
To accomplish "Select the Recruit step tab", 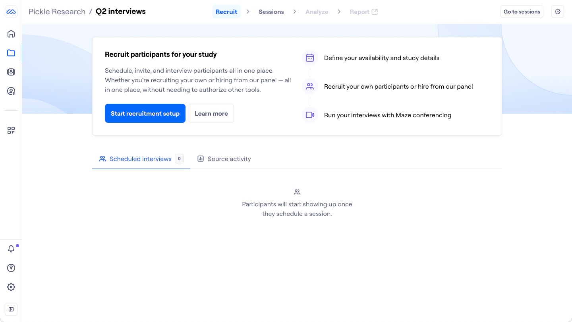I will click(226, 12).
